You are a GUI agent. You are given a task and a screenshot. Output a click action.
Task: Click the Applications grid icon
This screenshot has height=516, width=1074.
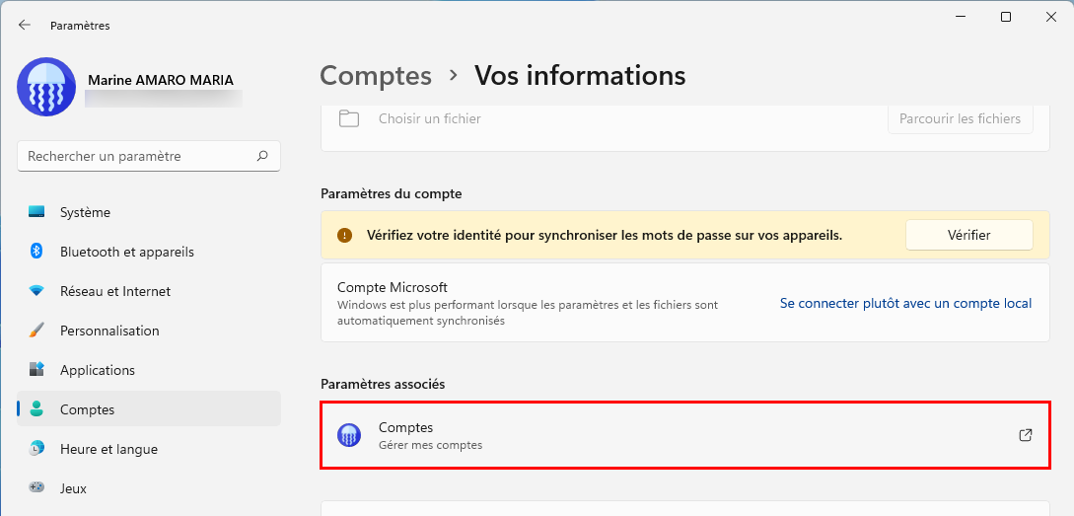tap(36, 369)
